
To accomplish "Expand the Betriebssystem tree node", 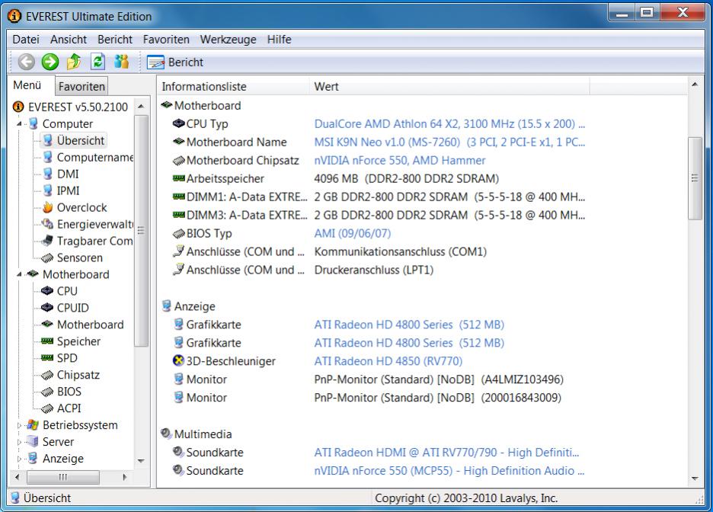I will (19, 425).
